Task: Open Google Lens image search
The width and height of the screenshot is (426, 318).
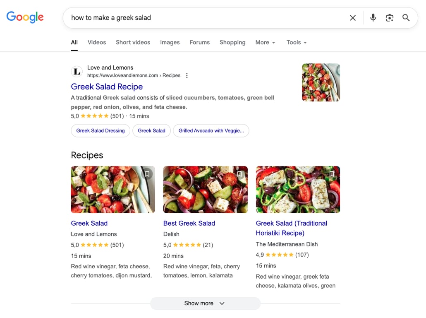Action: 389,18
